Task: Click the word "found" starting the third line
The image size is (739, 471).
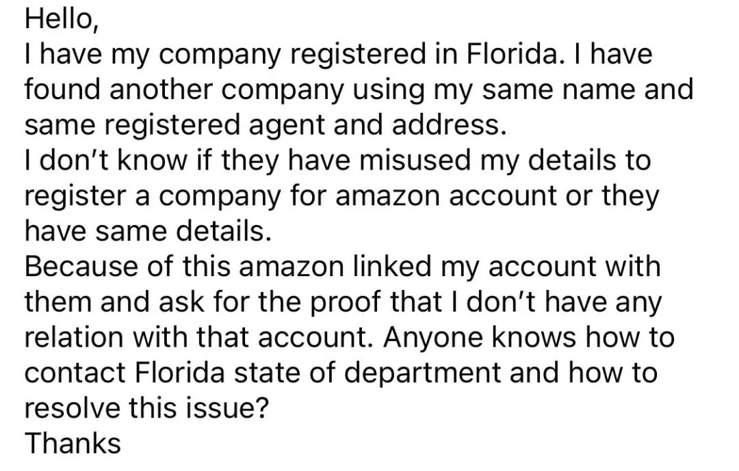Action: [x=62, y=90]
